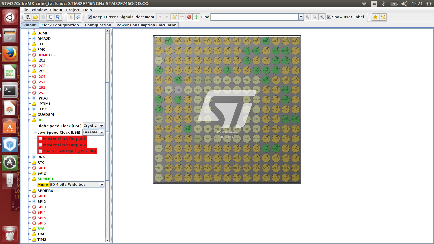Switch to the Clock Configuration tab

click(x=60, y=25)
